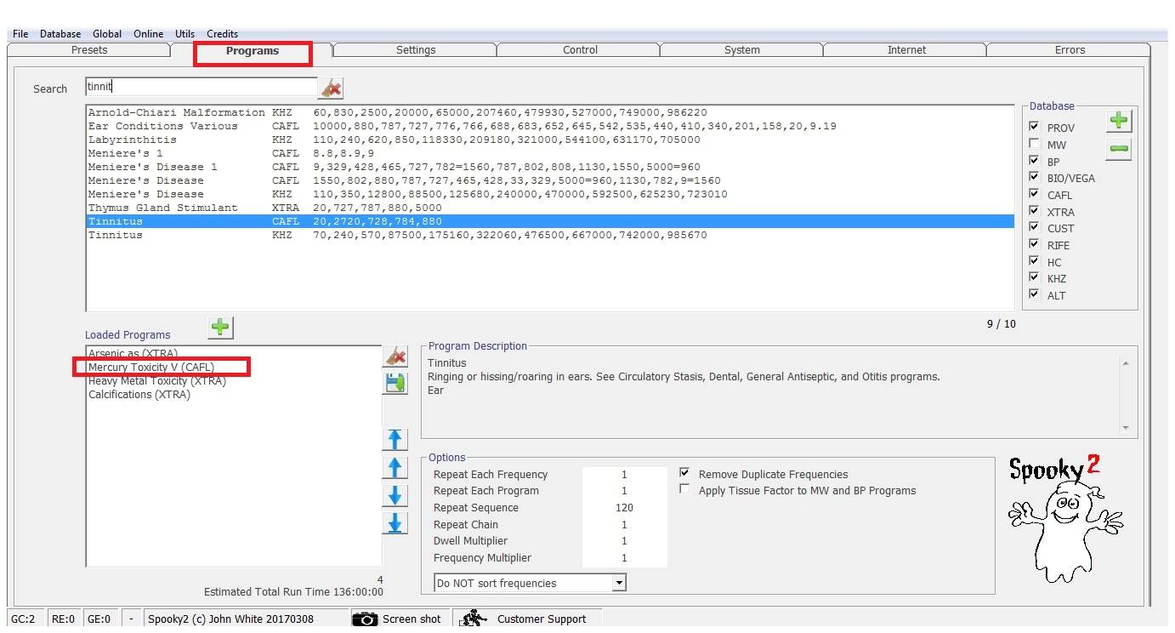Select the Tinnitus KHZ result
This screenshot has height=633, width=1175.
point(550,235)
